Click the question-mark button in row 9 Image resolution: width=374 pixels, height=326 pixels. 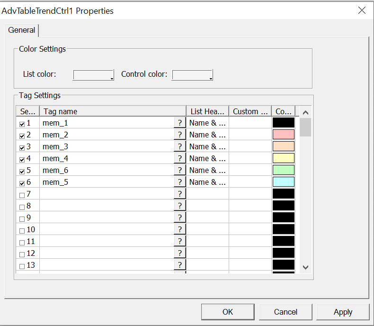point(180,217)
